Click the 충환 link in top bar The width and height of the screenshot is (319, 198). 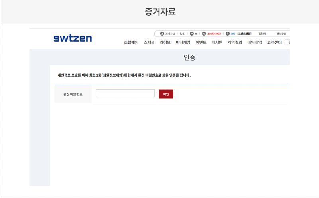pos(262,34)
